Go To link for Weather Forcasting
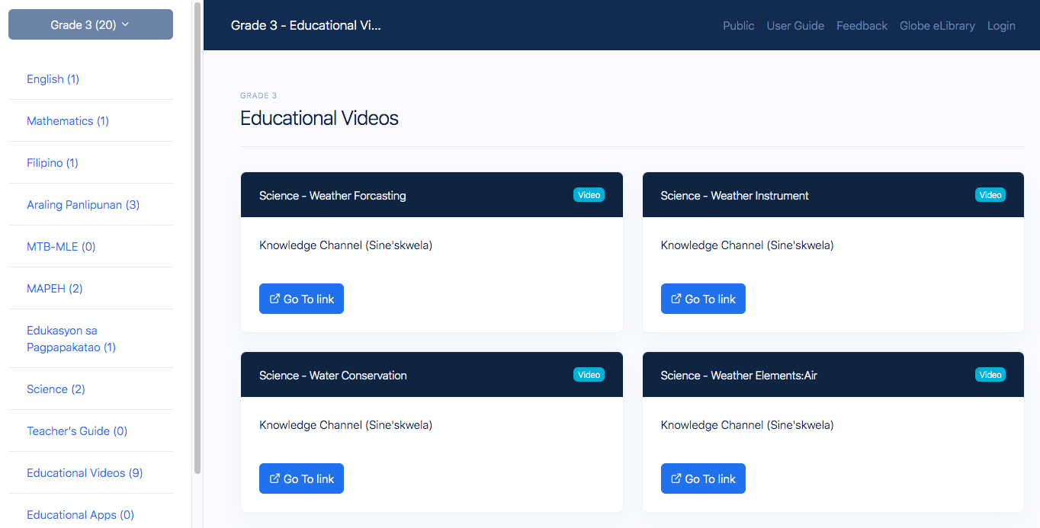Screen dimensions: 1040x528 pos(301,299)
